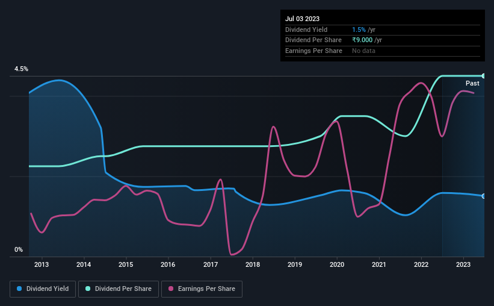Click the teal Dividend Per Share legend dot
The height and width of the screenshot is (306, 494).
click(x=88, y=289)
